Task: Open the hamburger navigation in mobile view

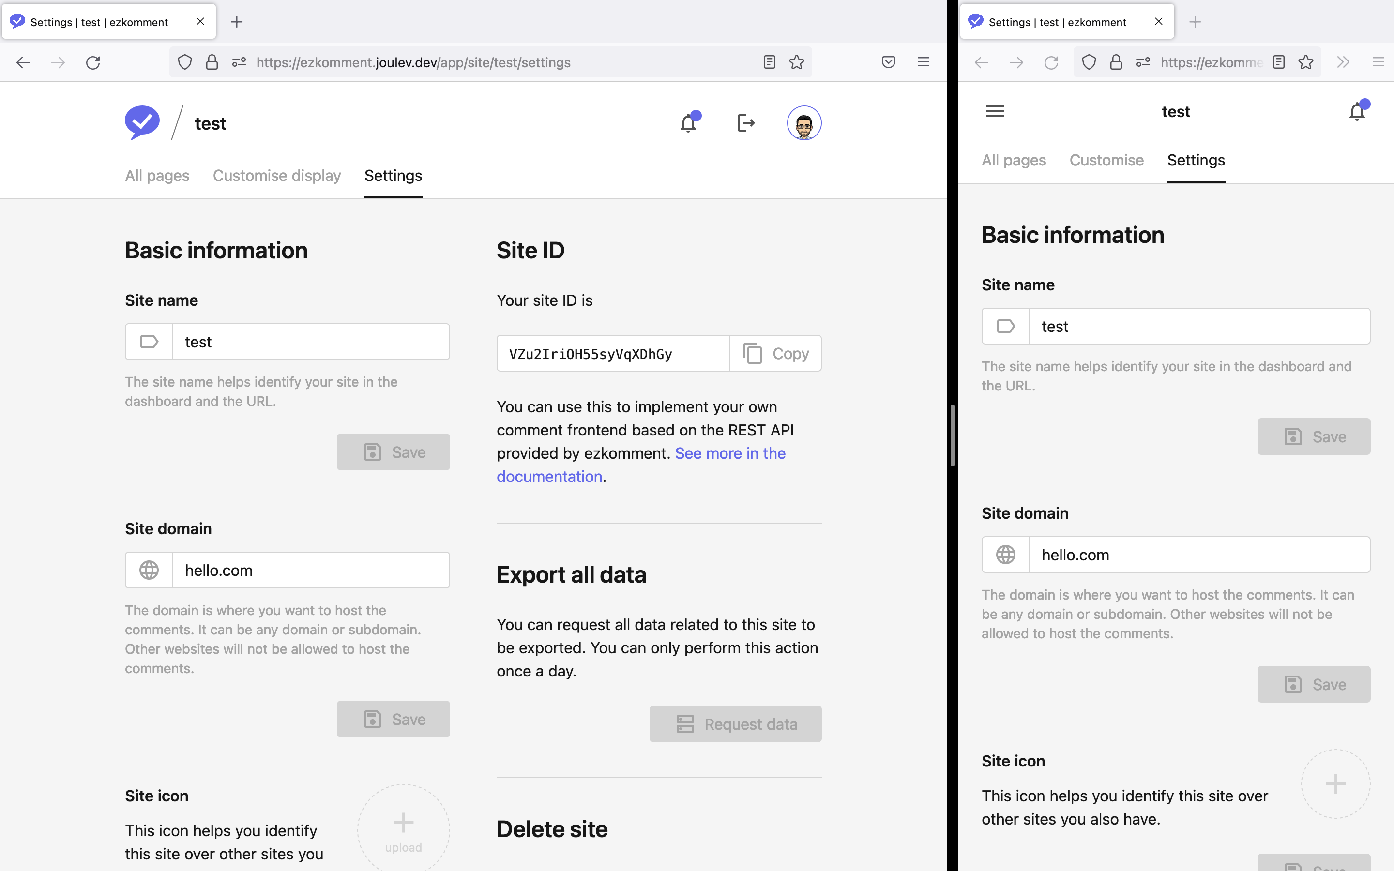Action: (x=995, y=111)
